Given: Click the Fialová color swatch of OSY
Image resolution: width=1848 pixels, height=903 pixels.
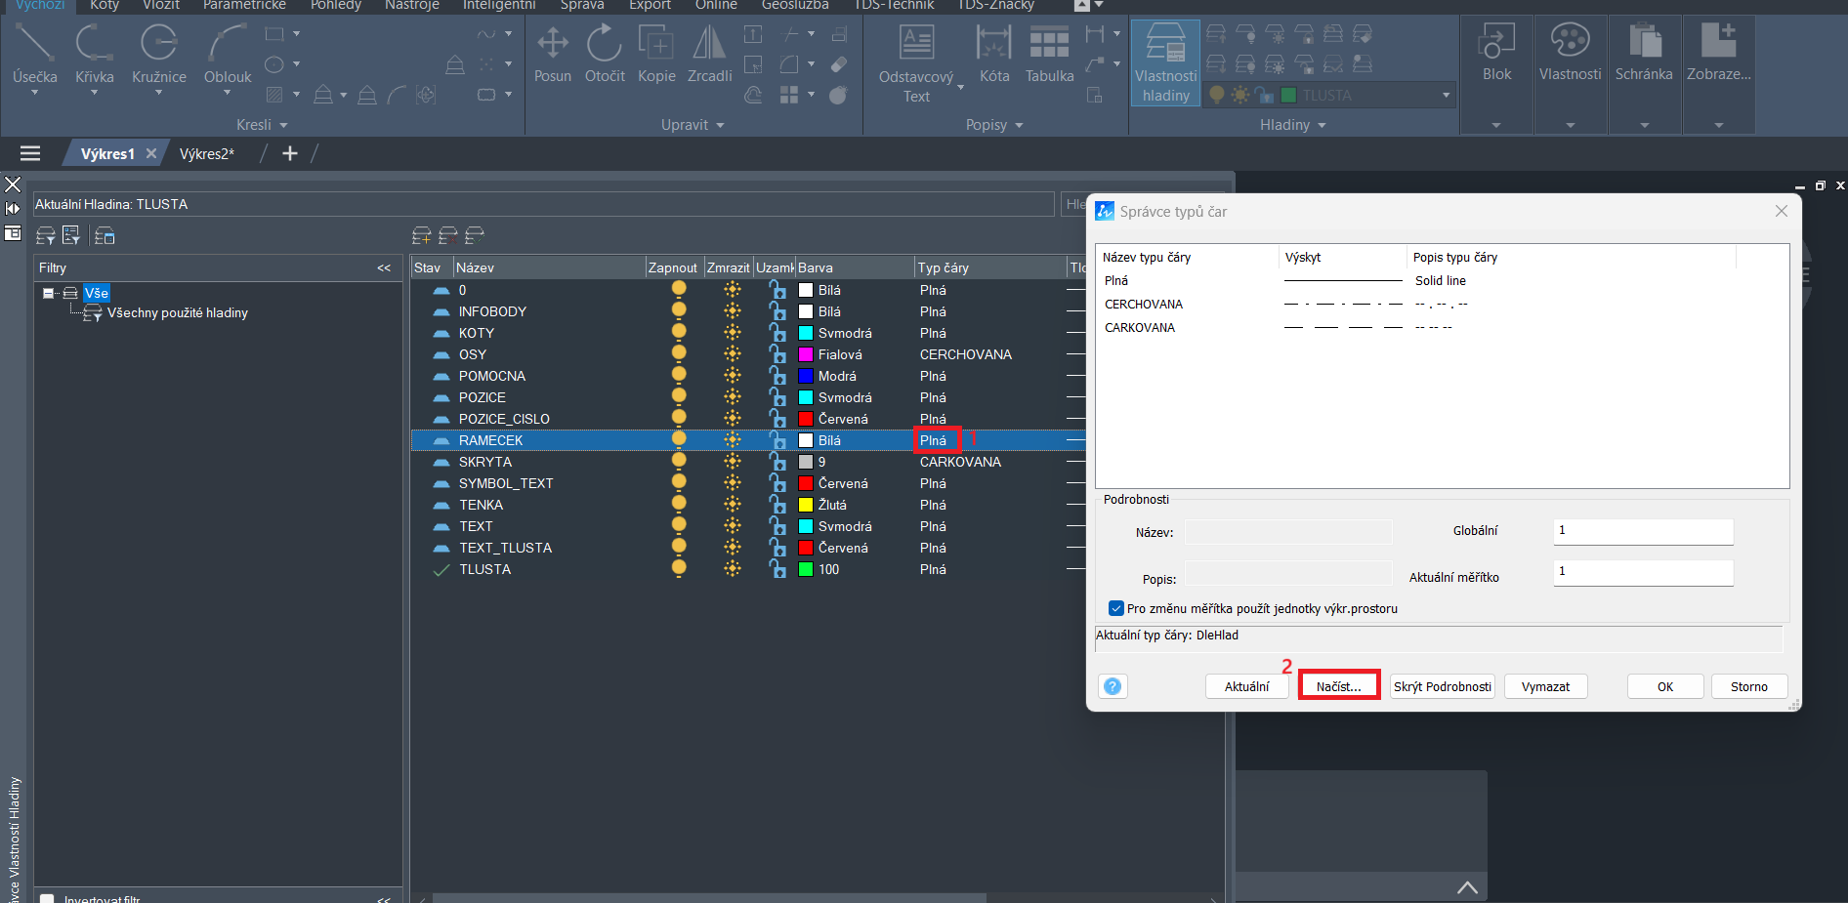Looking at the screenshot, I should click(806, 354).
